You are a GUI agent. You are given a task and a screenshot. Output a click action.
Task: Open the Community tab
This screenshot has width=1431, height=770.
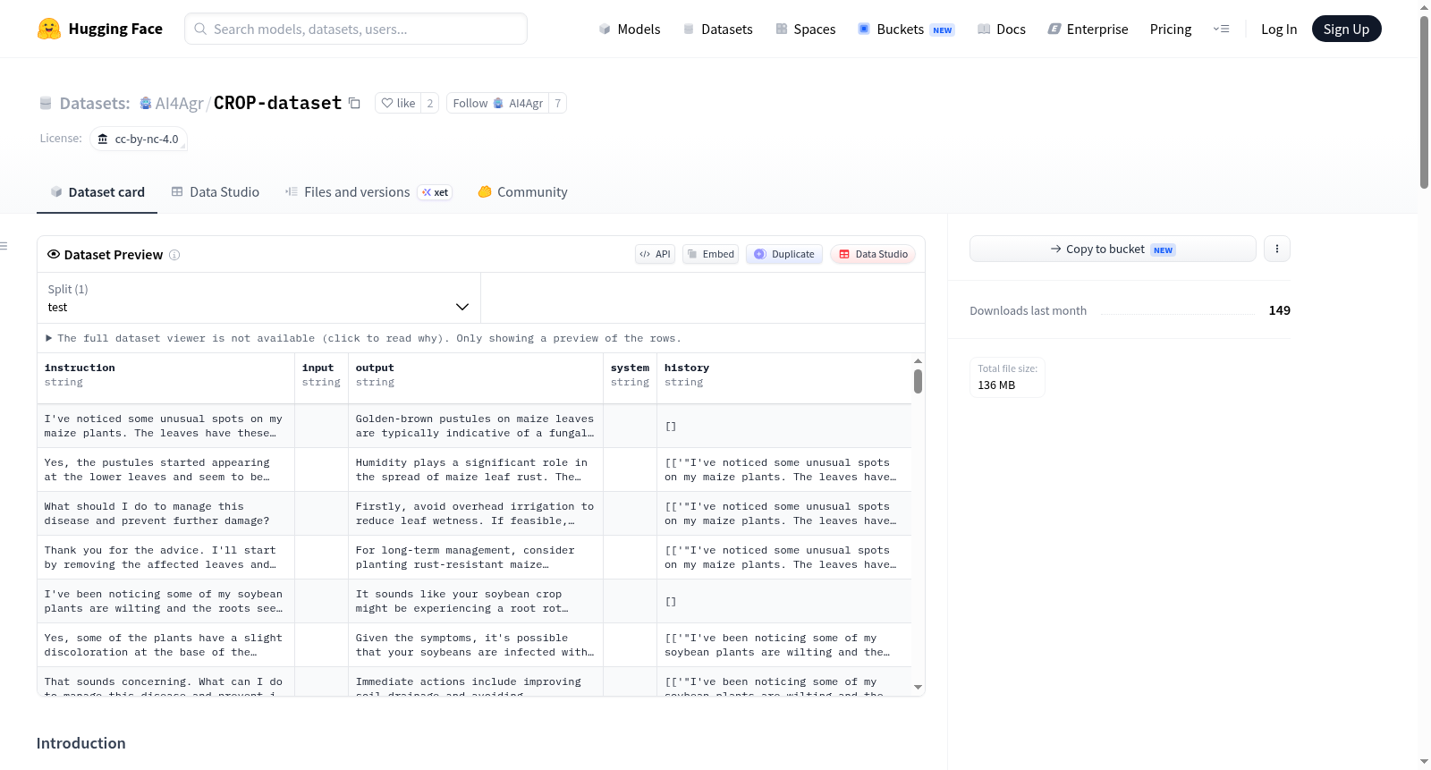[x=522, y=192]
